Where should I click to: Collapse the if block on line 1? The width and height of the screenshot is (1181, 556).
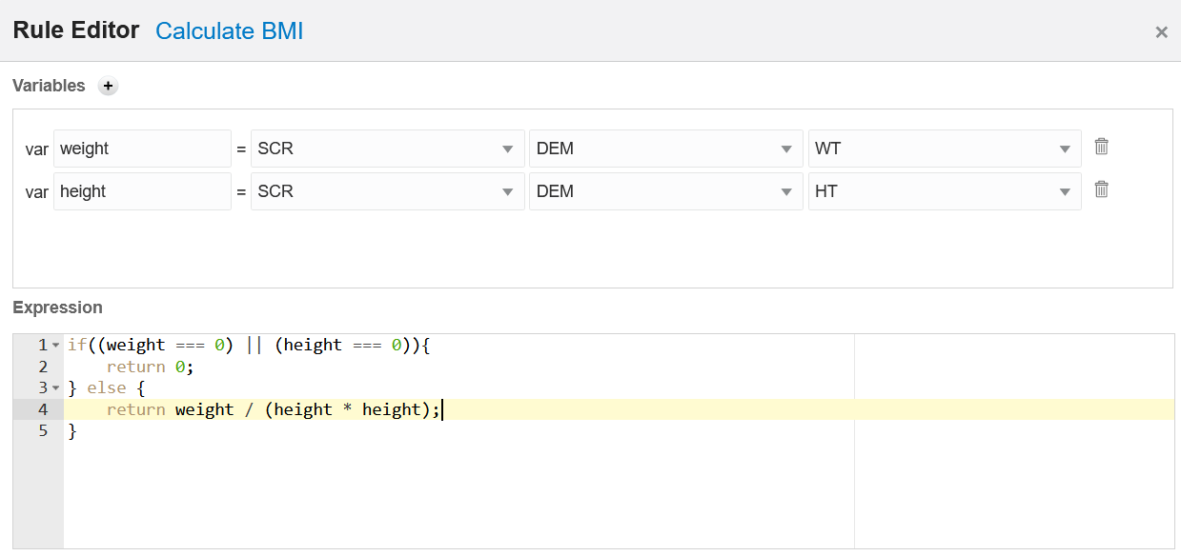pos(56,345)
